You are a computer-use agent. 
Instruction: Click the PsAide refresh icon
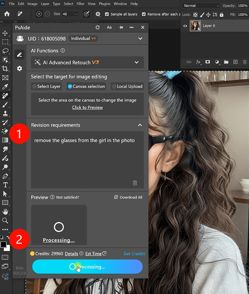click(97, 28)
